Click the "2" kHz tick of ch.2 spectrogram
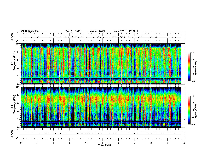The image size is (207, 160). tap(18, 119)
